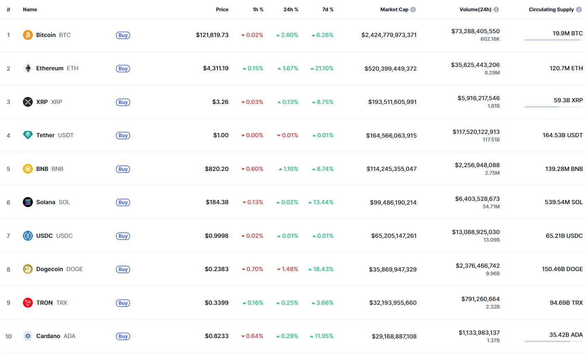Sort by Market Cap column header
The height and width of the screenshot is (353, 586).
click(394, 10)
